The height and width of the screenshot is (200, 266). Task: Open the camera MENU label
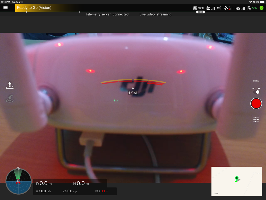[x=256, y=81]
